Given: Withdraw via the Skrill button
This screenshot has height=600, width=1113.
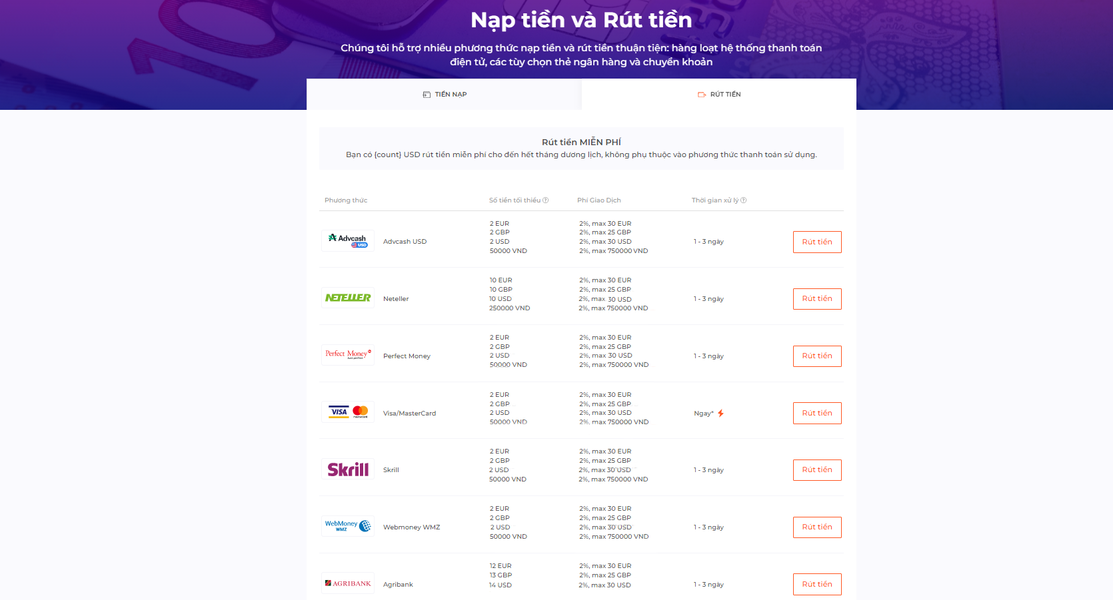Looking at the screenshot, I should tap(817, 470).
